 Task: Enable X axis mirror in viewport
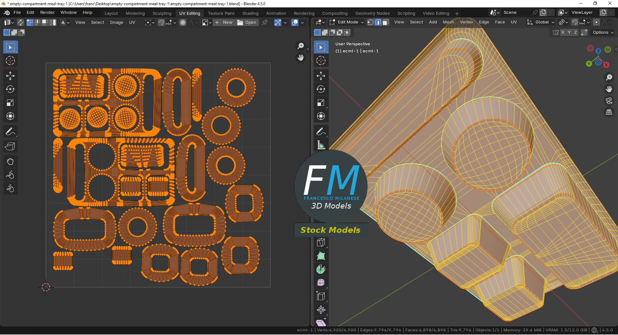[x=563, y=32]
